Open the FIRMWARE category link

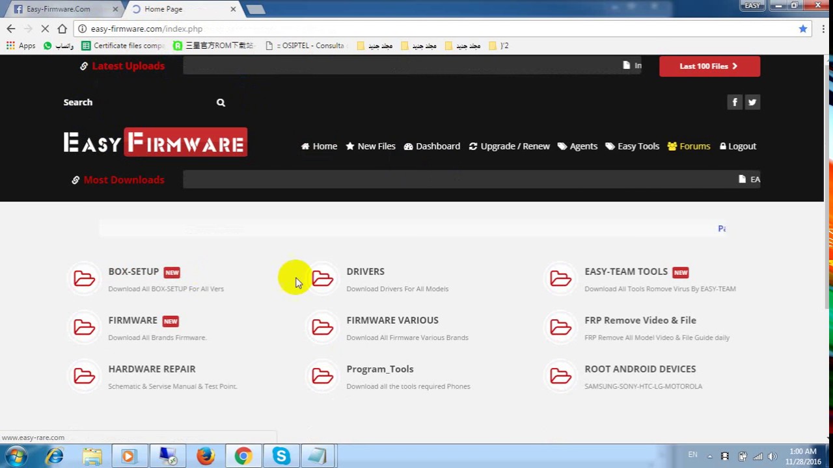(133, 320)
